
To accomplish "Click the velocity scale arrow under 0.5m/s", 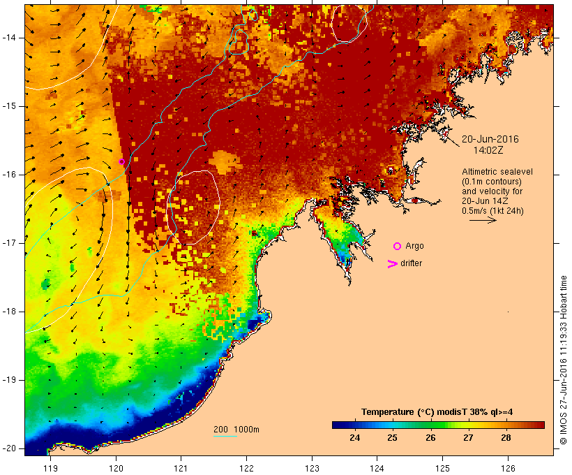I will click(x=483, y=220).
